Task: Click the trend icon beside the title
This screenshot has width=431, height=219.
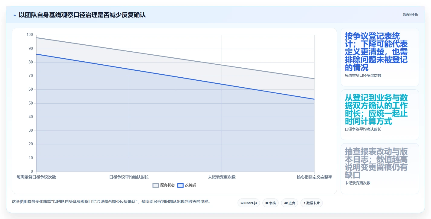Action: pos(14,15)
